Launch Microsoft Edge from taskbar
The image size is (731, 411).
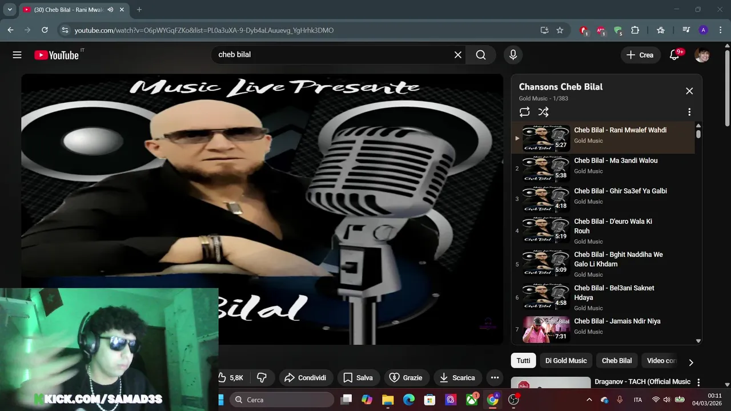click(408, 400)
